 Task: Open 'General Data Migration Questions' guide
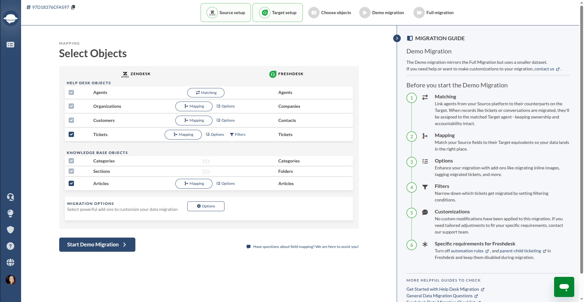(442, 296)
